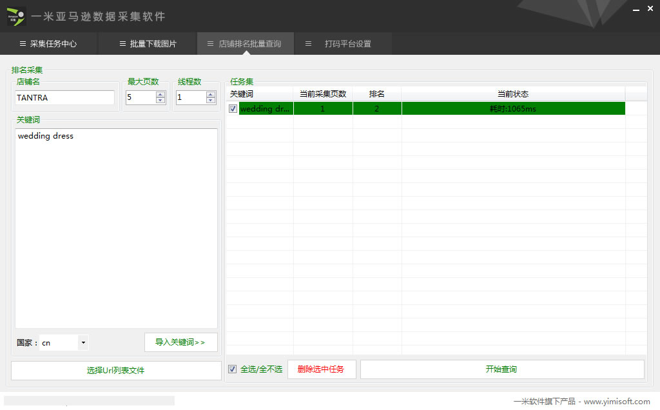
Task: Increase the 最大页数 value with up arrow
Action: click(160, 95)
